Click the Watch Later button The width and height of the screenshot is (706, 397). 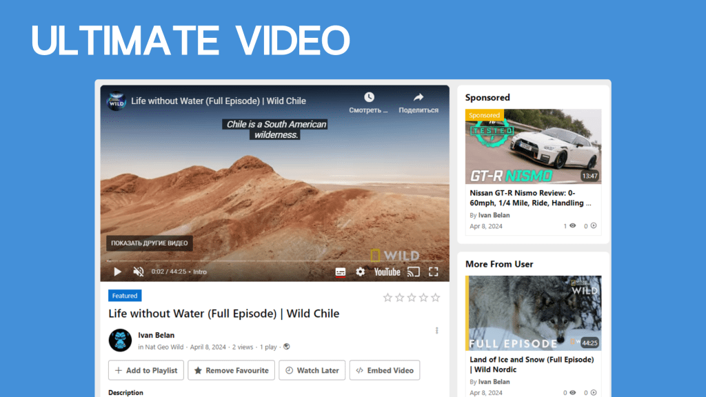311,370
